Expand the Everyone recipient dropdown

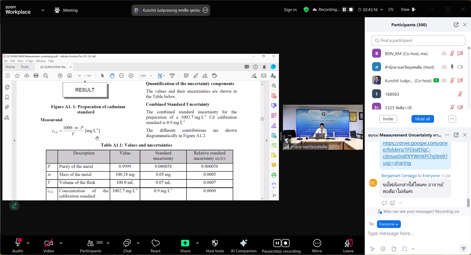click(389, 224)
